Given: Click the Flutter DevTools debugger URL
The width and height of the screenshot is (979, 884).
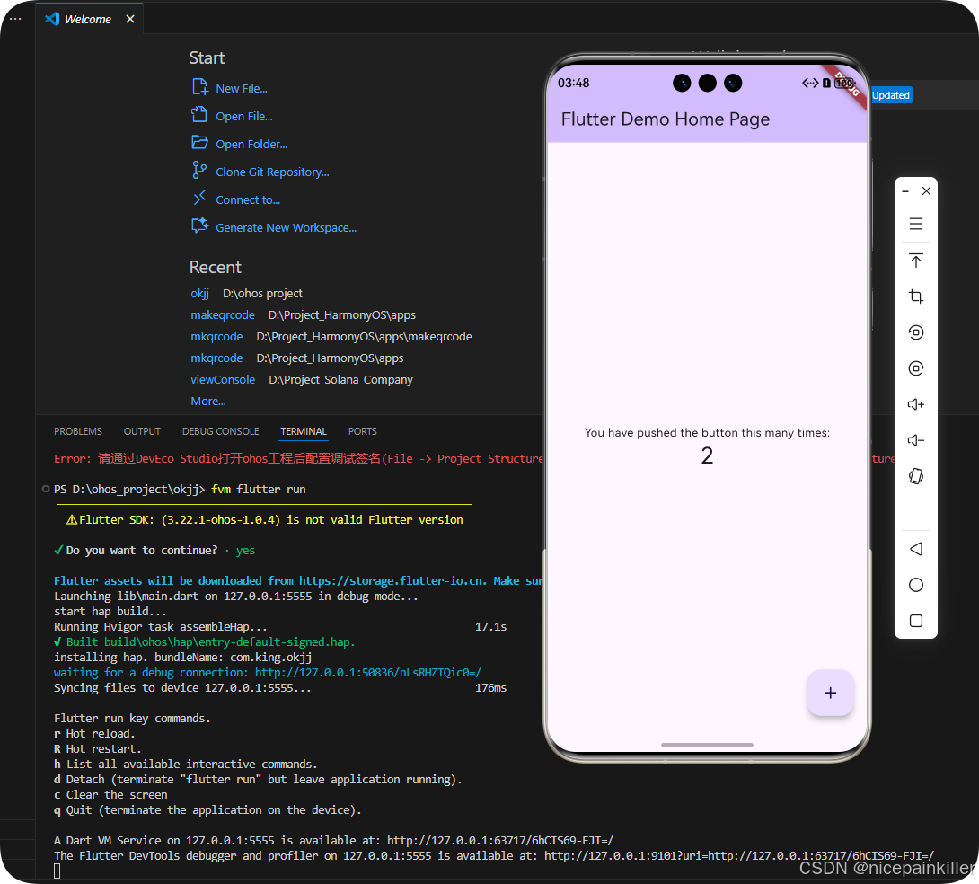Looking at the screenshot, I should coord(739,856).
